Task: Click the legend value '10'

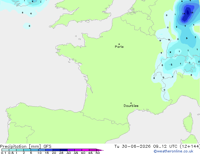Action: tap(39, 153)
